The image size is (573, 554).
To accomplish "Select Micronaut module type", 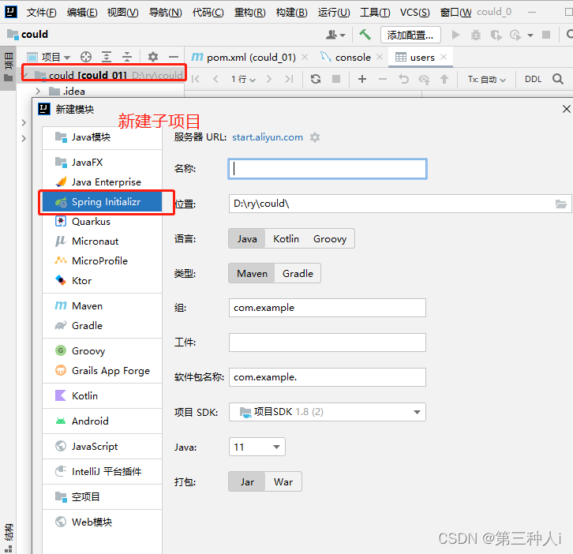I will [102, 241].
